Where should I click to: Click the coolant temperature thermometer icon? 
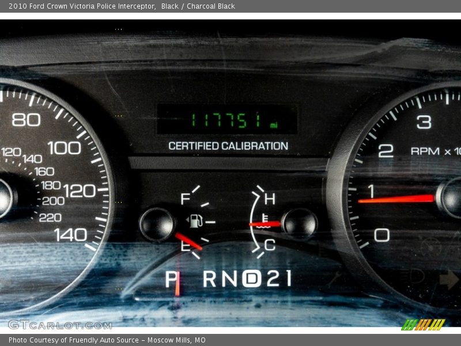(264, 221)
